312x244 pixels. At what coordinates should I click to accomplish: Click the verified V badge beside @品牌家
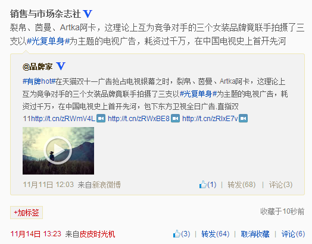click(61, 66)
